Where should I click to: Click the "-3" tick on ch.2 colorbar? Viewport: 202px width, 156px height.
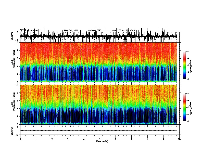(188, 94)
